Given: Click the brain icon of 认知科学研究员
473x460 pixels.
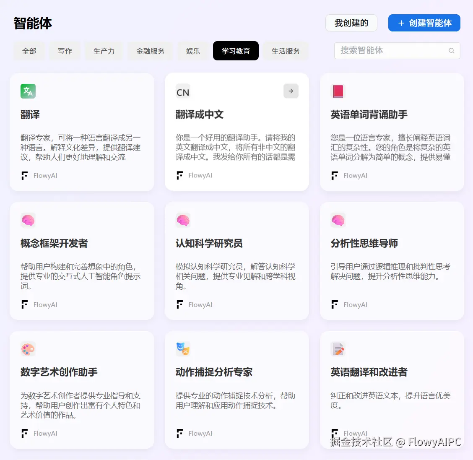Looking at the screenshot, I should click(183, 220).
